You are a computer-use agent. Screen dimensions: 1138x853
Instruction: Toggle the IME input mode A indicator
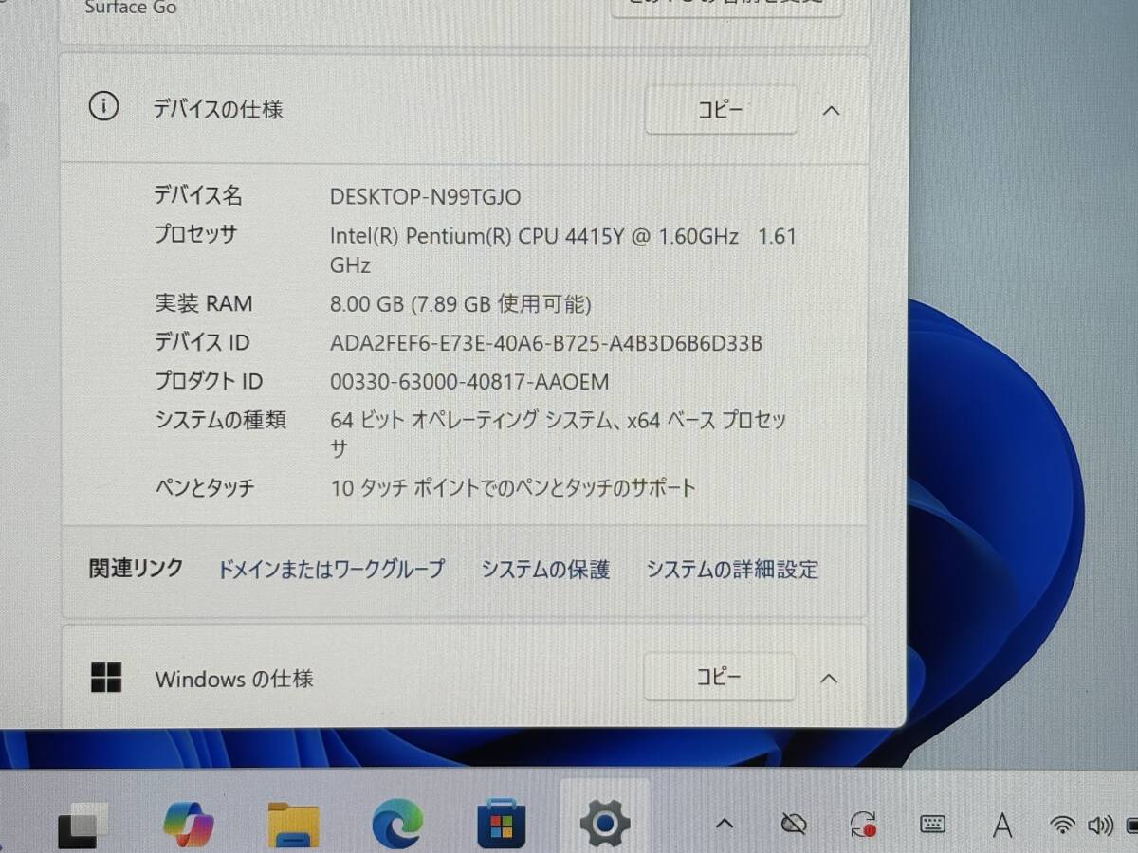click(x=1001, y=826)
